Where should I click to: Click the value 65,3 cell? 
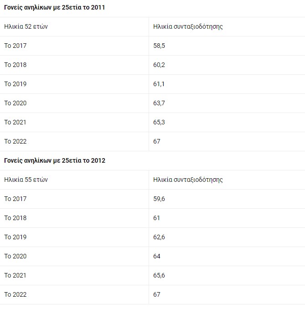[x=159, y=122]
